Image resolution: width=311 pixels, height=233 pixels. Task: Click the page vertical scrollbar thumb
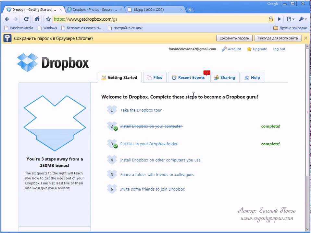click(307, 112)
